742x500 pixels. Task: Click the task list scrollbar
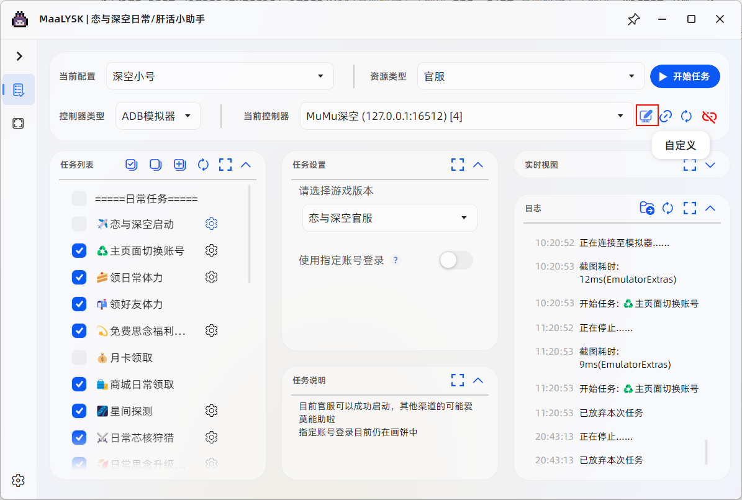tap(250, 234)
